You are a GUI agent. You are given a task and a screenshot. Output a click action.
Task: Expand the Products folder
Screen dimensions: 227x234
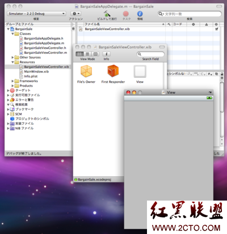[x=12, y=86]
